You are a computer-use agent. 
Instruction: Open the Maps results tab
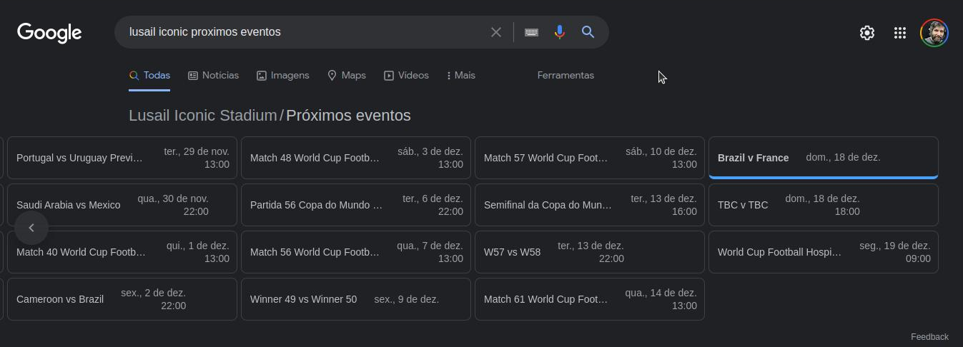pos(346,76)
